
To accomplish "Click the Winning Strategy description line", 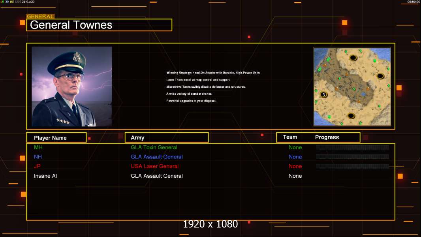I will [x=213, y=73].
